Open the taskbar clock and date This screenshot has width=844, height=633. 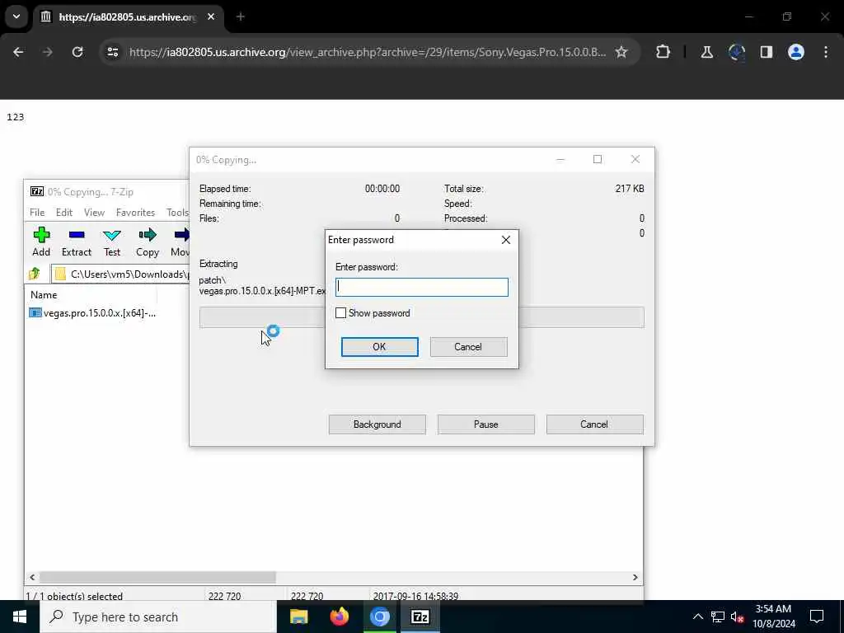click(773, 617)
